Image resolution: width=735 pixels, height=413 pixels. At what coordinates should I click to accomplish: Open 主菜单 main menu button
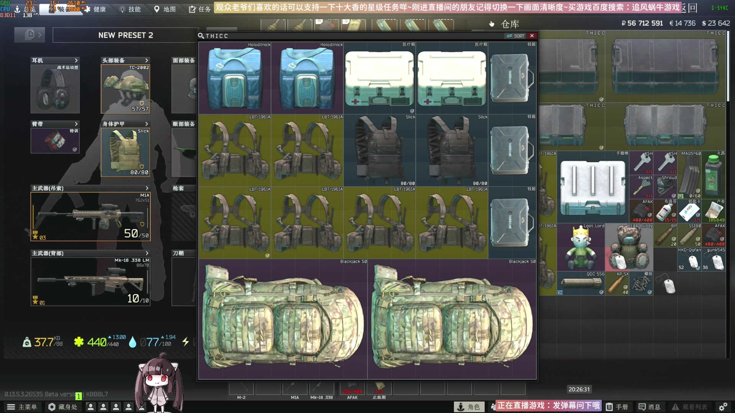point(22,407)
